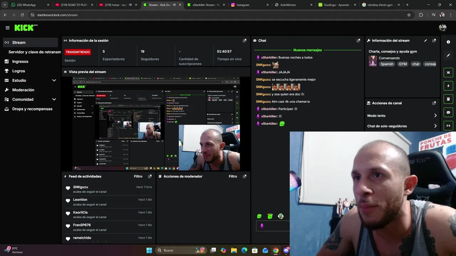Screen dimensions: 456x256
Task: Click the Nuevos mensajes indicator in chat
Action: pos(307,50)
